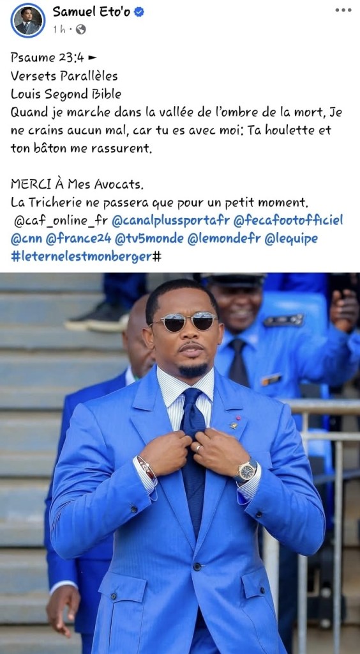Open the @lemondefr mention
This screenshot has height=654, width=360.
pyautogui.click(x=224, y=238)
